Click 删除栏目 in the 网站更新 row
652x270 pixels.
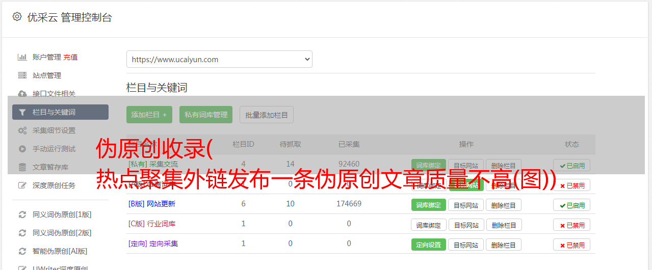pos(503,205)
